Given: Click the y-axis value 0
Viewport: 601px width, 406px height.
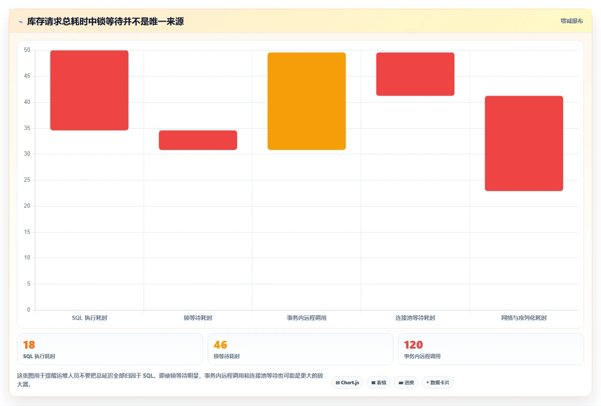Looking at the screenshot, I should pos(29,310).
